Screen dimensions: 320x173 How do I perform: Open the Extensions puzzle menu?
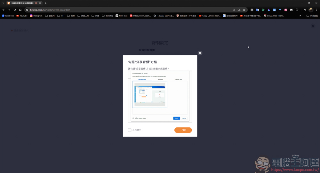[297, 10]
